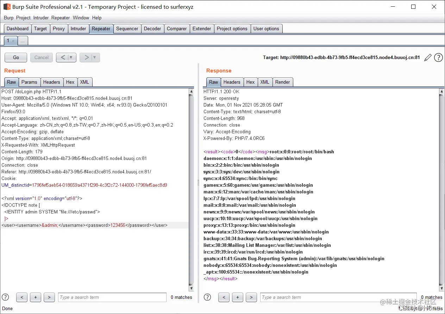Click the POST /doLogin.php request line

click(31, 91)
